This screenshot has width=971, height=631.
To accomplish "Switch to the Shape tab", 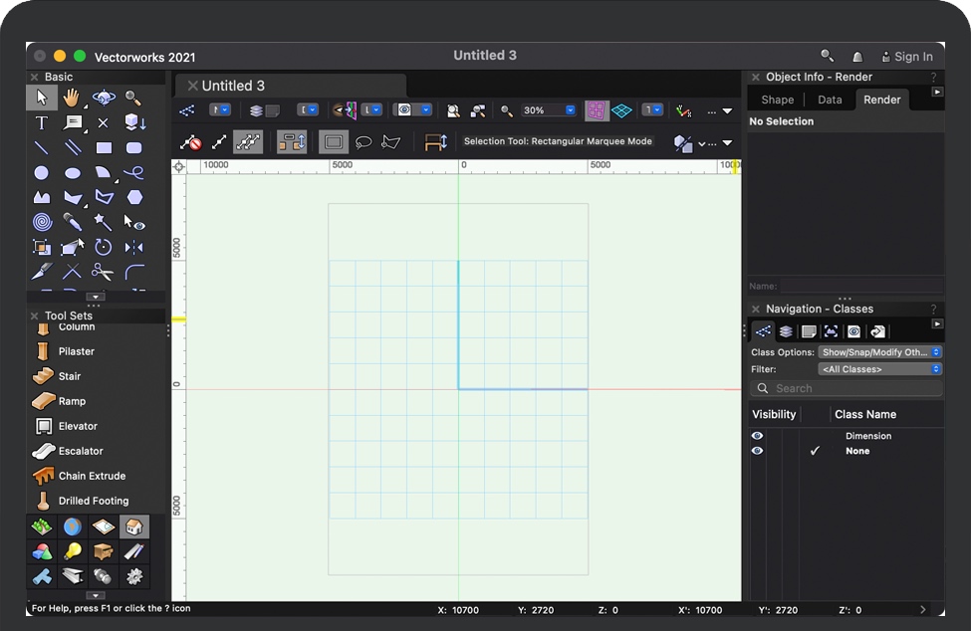I will 778,100.
